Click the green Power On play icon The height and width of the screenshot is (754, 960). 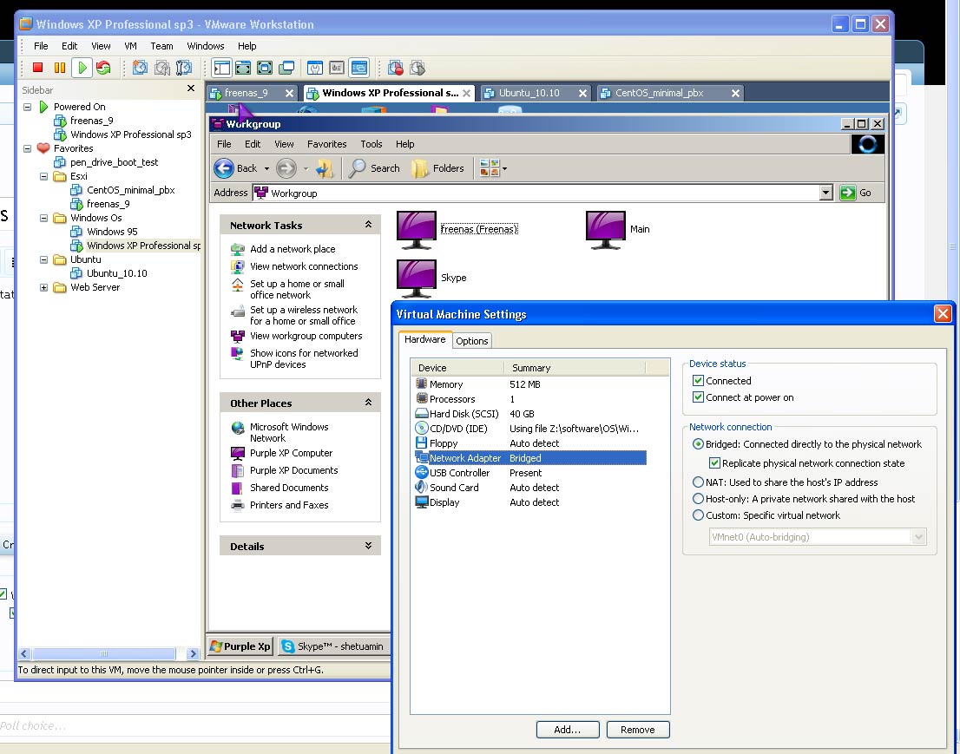(x=82, y=68)
